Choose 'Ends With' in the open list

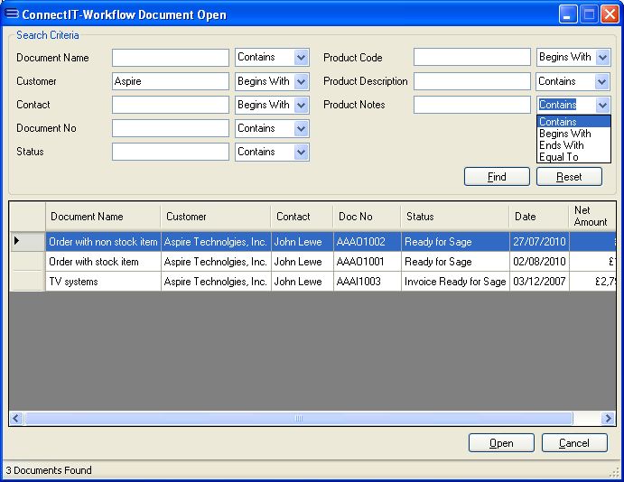[573, 145]
